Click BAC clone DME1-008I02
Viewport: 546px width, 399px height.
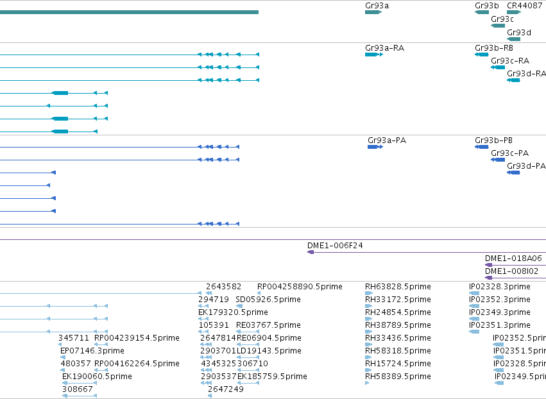515,278
